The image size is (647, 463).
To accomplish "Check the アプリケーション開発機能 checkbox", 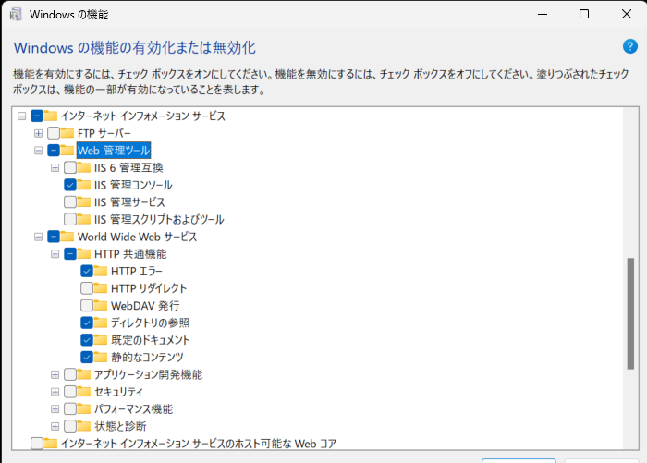I will coord(70,374).
